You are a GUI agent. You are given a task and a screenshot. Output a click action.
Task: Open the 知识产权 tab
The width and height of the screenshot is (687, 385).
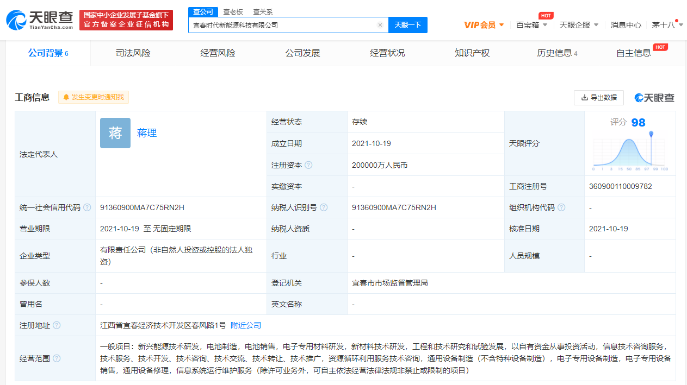pos(472,53)
